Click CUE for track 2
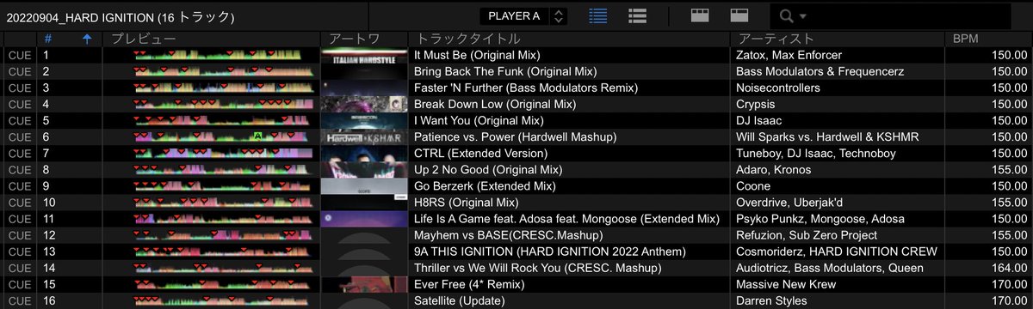Screen dimensions: 1033x309 coord(19,71)
